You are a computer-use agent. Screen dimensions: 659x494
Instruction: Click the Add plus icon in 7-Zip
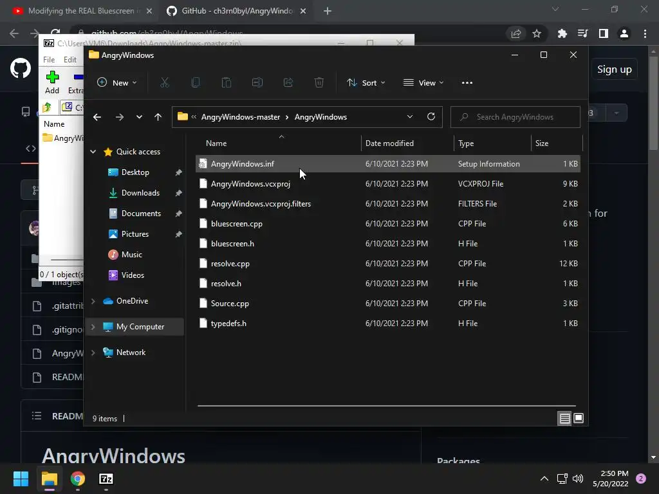(52, 77)
